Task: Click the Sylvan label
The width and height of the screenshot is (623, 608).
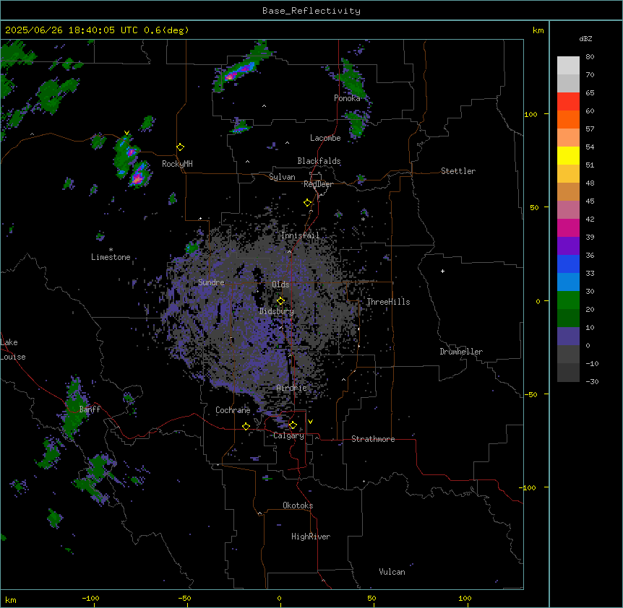Action: (x=282, y=177)
